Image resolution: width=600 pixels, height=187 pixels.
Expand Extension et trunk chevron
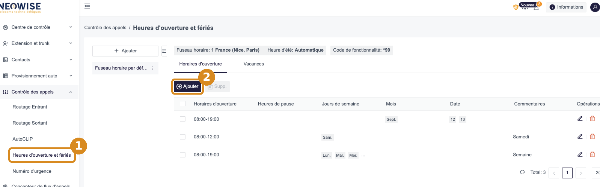tap(71, 43)
